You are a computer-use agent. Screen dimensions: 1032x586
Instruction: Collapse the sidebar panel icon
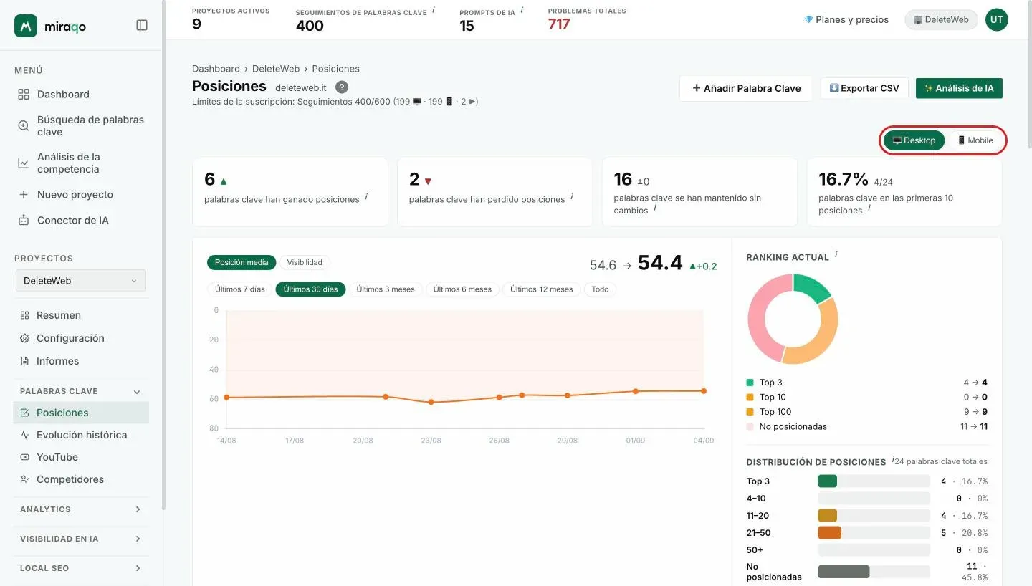142,25
